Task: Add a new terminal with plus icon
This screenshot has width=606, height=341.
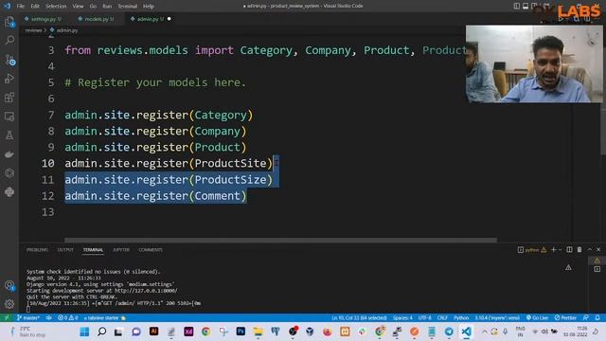Action: pyautogui.click(x=553, y=250)
